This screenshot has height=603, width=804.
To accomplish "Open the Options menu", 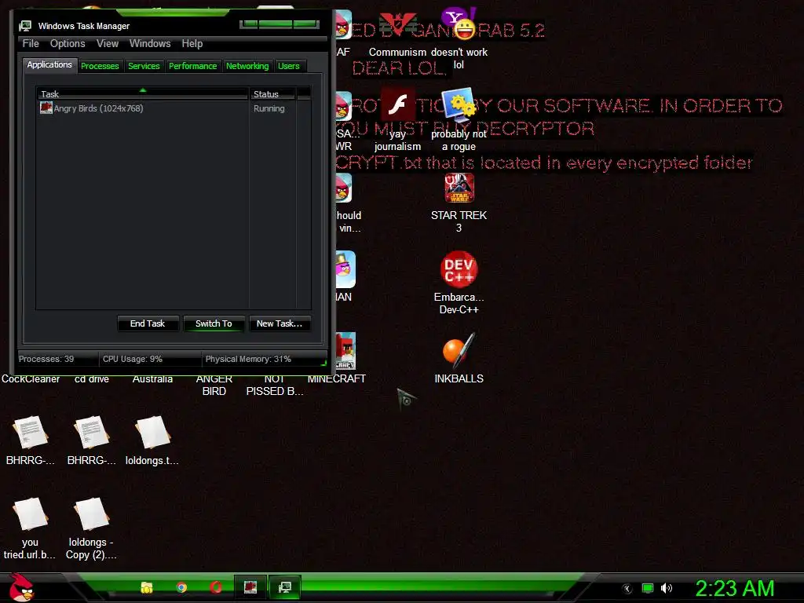I will click(68, 44).
